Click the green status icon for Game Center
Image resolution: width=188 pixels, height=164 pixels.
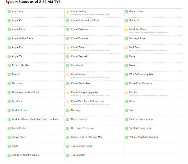point(9,128)
